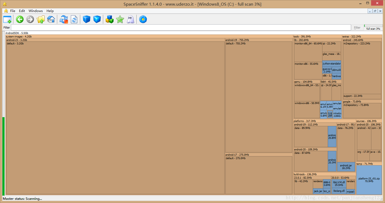This screenshot has width=385, height=203.
Task: Open the File menu
Action: pos(13,11)
